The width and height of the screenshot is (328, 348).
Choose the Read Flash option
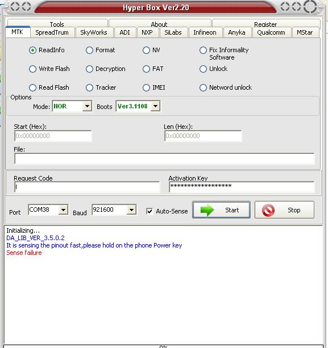32,87
